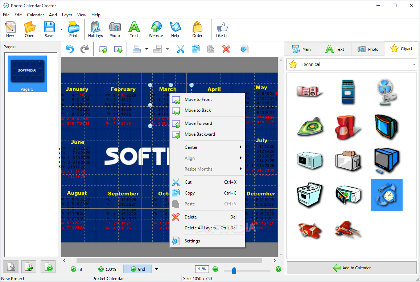
Task: Click the Cut scissors icon in the editor toolbar
Action: [x=181, y=49]
